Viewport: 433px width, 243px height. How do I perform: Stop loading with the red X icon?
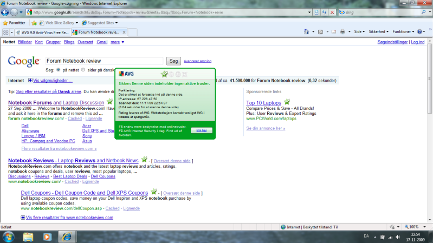[332, 12]
